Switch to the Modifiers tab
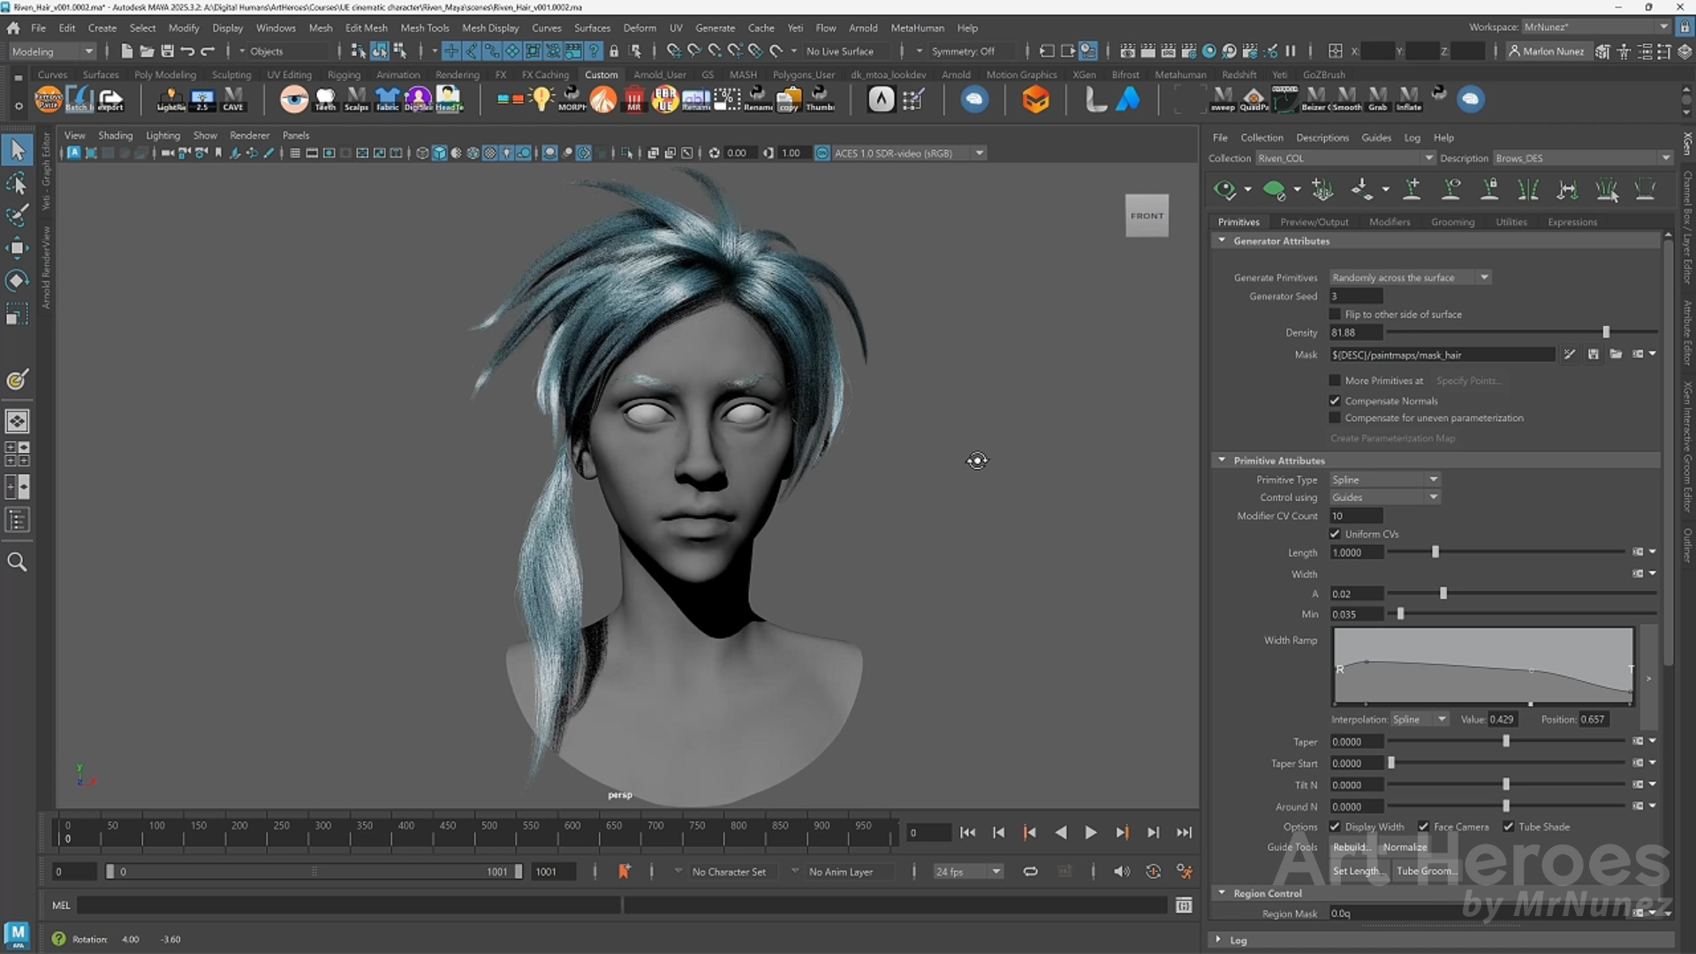Screen dimensions: 1696x954 (1389, 222)
